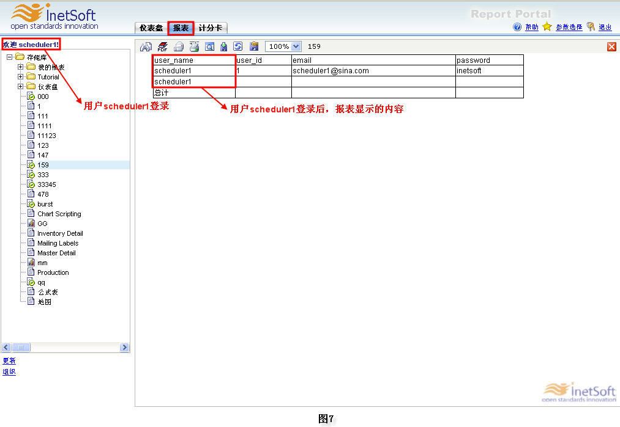Expand the 我的报表 folder
Image resolution: width=620 pixels, height=427 pixels.
point(20,67)
